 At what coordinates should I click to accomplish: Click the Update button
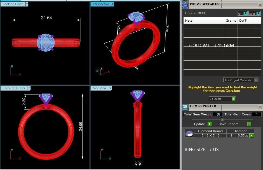pyautogui.click(x=203, y=124)
